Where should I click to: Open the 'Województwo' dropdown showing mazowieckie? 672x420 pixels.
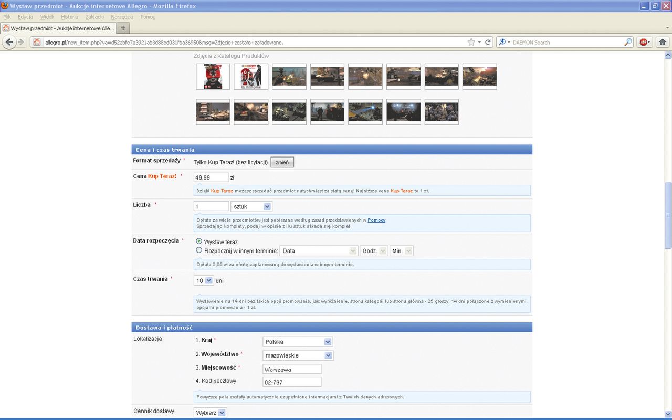[x=298, y=355]
